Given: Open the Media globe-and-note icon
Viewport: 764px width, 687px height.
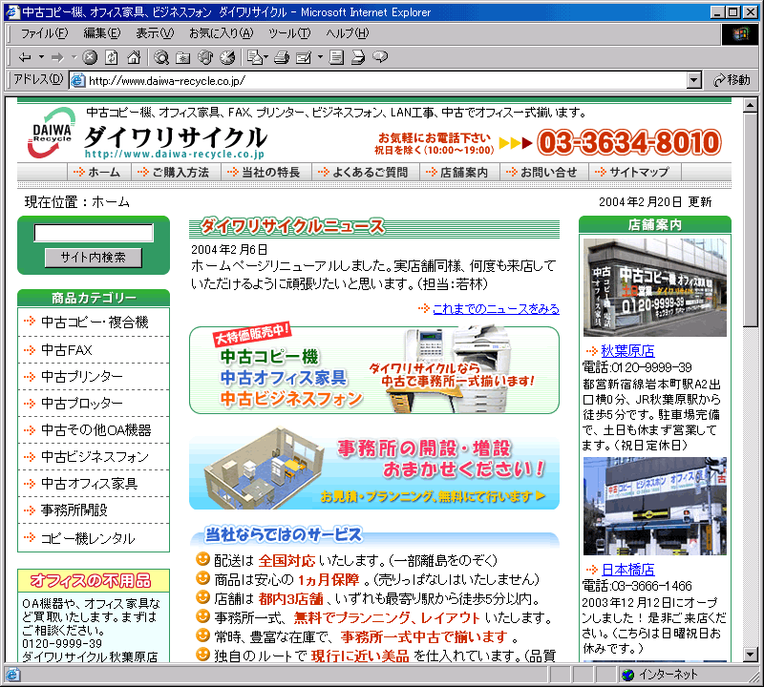Looking at the screenshot, I should click(205, 57).
